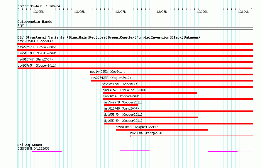Select the red bar under dgv958n54
The width and height of the screenshot is (261, 168).
pyautogui.click(x=151, y=117)
